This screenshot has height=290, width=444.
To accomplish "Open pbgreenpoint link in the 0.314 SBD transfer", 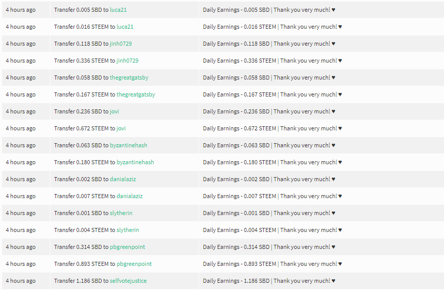I will coord(127,247).
